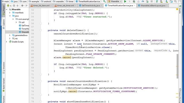Select the TimerNotificationService.java tab
The image size is (184, 103).
point(120,5)
